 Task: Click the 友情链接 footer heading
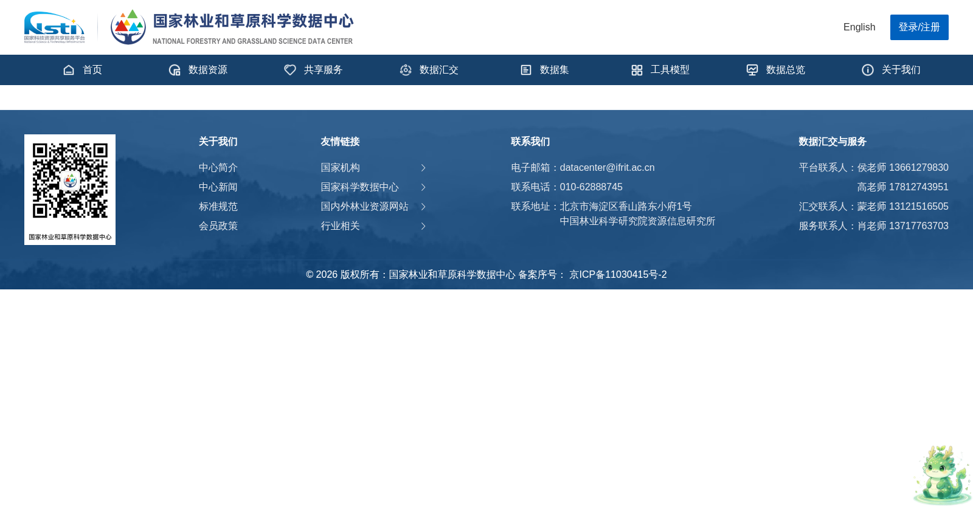(x=341, y=142)
